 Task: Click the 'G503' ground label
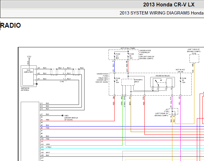point(66,116)
